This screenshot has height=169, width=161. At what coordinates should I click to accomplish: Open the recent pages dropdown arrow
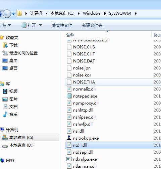tap(13, 14)
